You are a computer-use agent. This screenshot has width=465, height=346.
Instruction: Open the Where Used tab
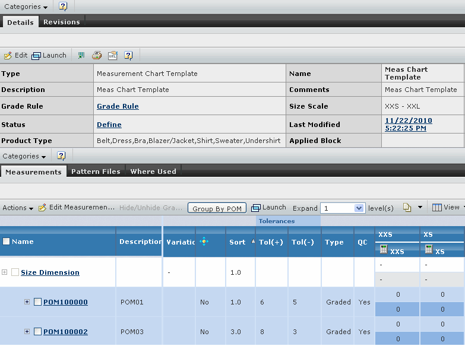point(153,172)
